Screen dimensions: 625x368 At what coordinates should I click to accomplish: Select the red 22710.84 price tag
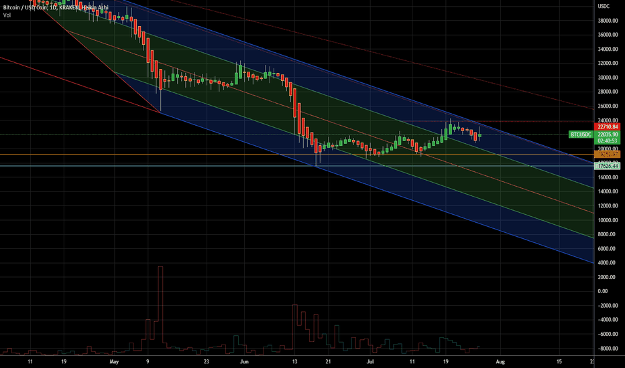608,127
